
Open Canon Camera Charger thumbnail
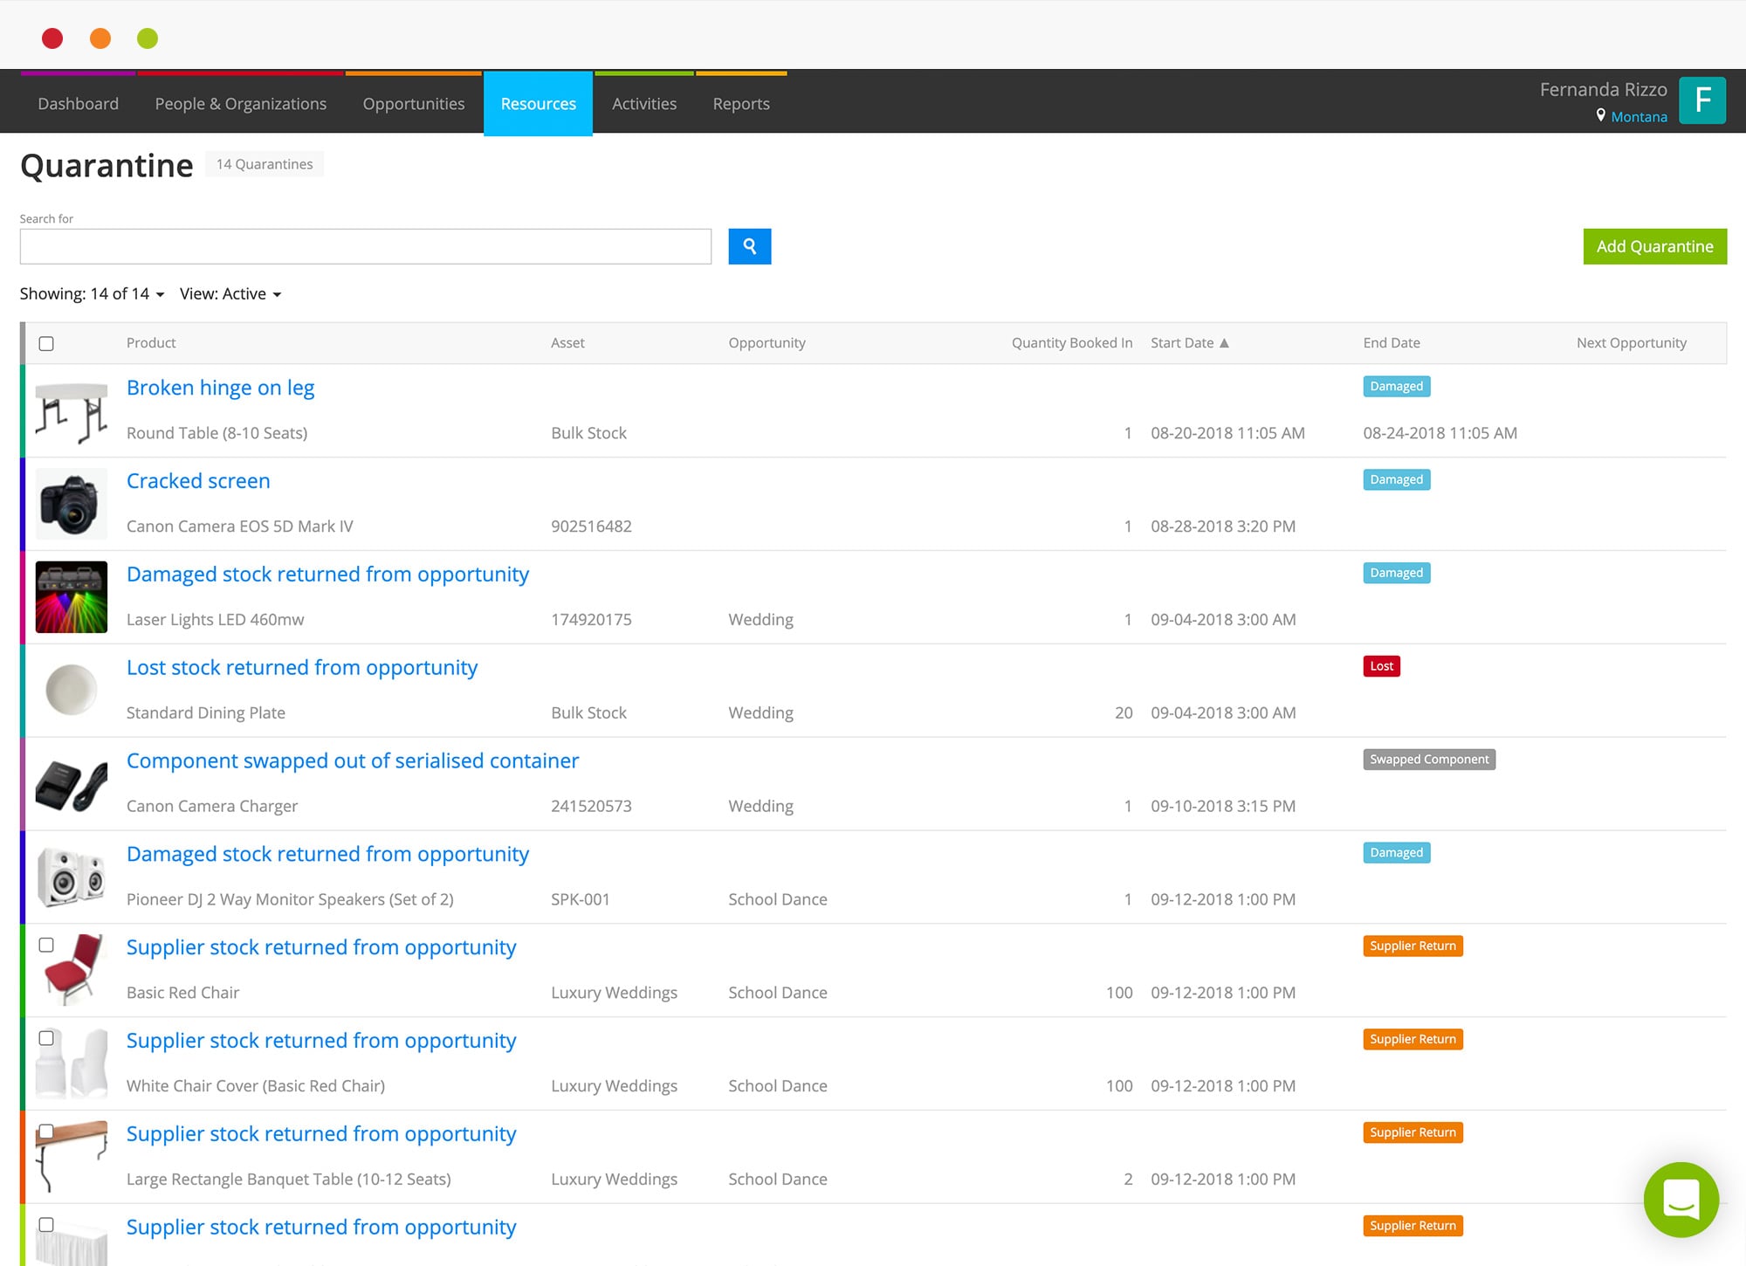click(72, 783)
